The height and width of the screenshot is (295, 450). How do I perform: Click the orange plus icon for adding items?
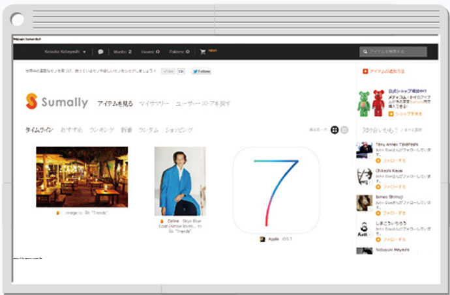(x=365, y=71)
